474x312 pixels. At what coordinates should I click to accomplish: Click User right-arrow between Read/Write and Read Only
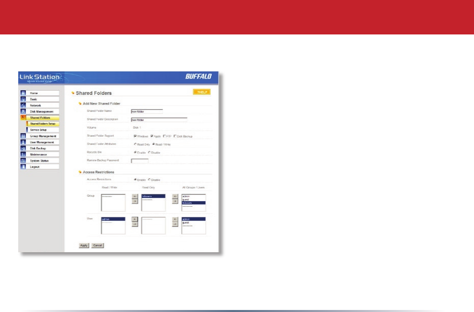tap(135, 224)
